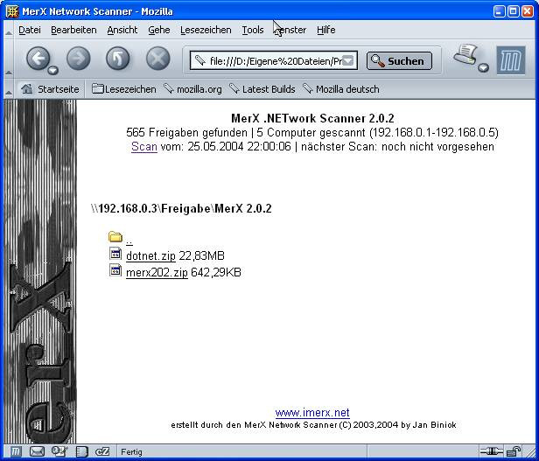Click the Forward navigation arrow button
The height and width of the screenshot is (461, 539).
(x=79, y=59)
